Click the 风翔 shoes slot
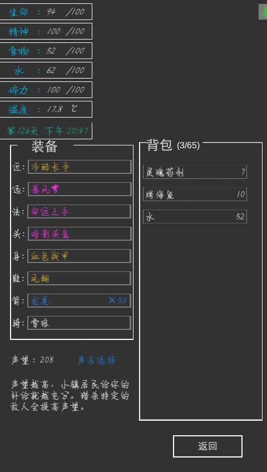Screen dimensions: 267x472 80,278
